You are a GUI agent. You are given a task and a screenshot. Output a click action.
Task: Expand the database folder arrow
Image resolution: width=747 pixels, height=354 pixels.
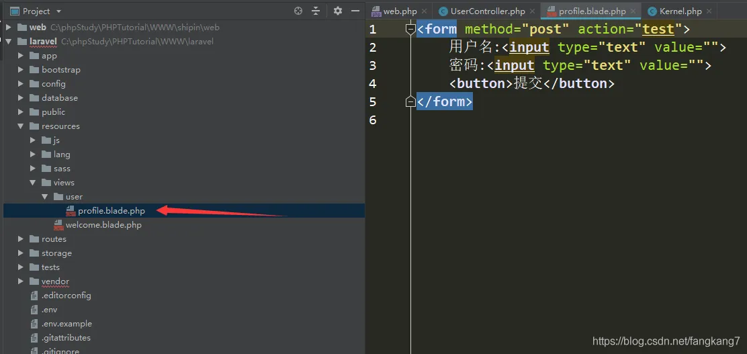(20, 97)
